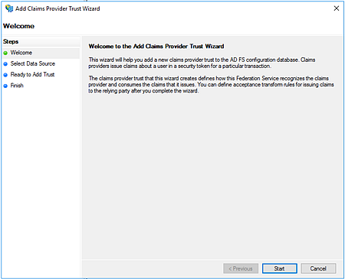Viewport: 345px width, 279px height.
Task: Click the blue bullet beside Finish
Action: (x=5, y=86)
